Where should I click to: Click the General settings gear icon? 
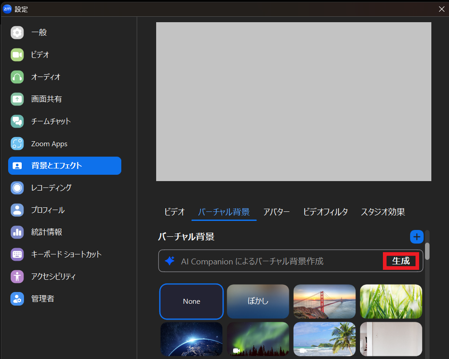tap(17, 33)
